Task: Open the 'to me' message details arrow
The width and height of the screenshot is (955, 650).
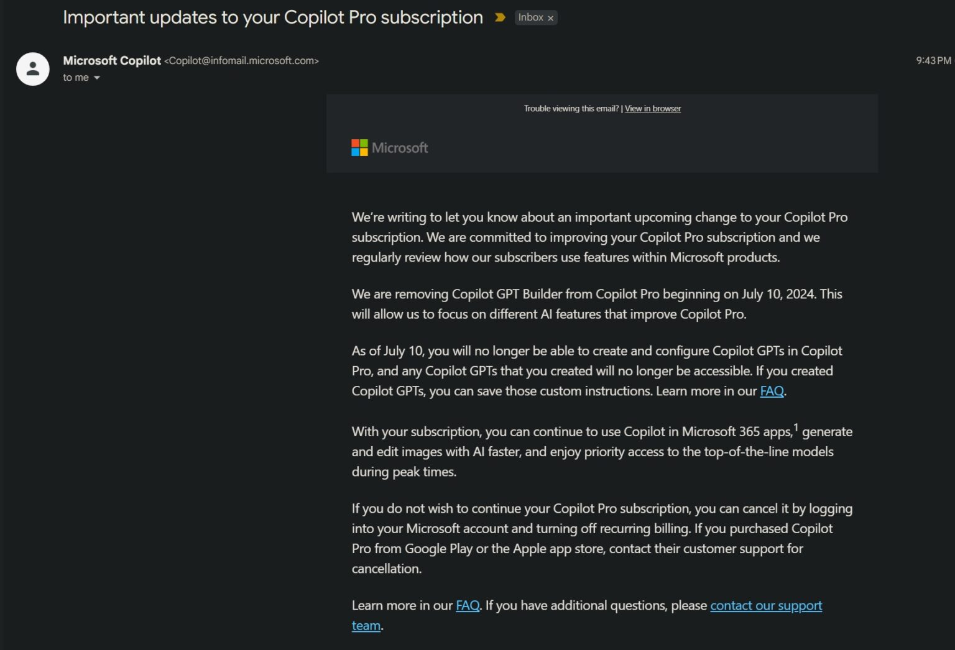Action: point(97,77)
